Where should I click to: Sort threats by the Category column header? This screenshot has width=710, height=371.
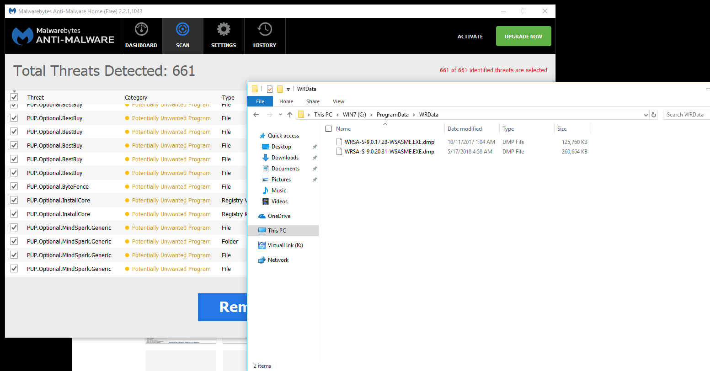pos(136,97)
